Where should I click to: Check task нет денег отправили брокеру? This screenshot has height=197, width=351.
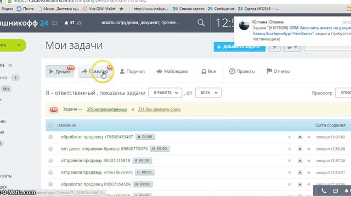(50, 148)
